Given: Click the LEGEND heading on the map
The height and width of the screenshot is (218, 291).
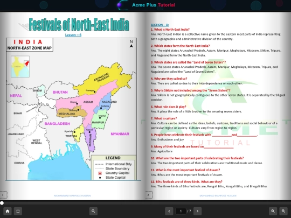Looking at the screenshot, I should pos(113,158).
